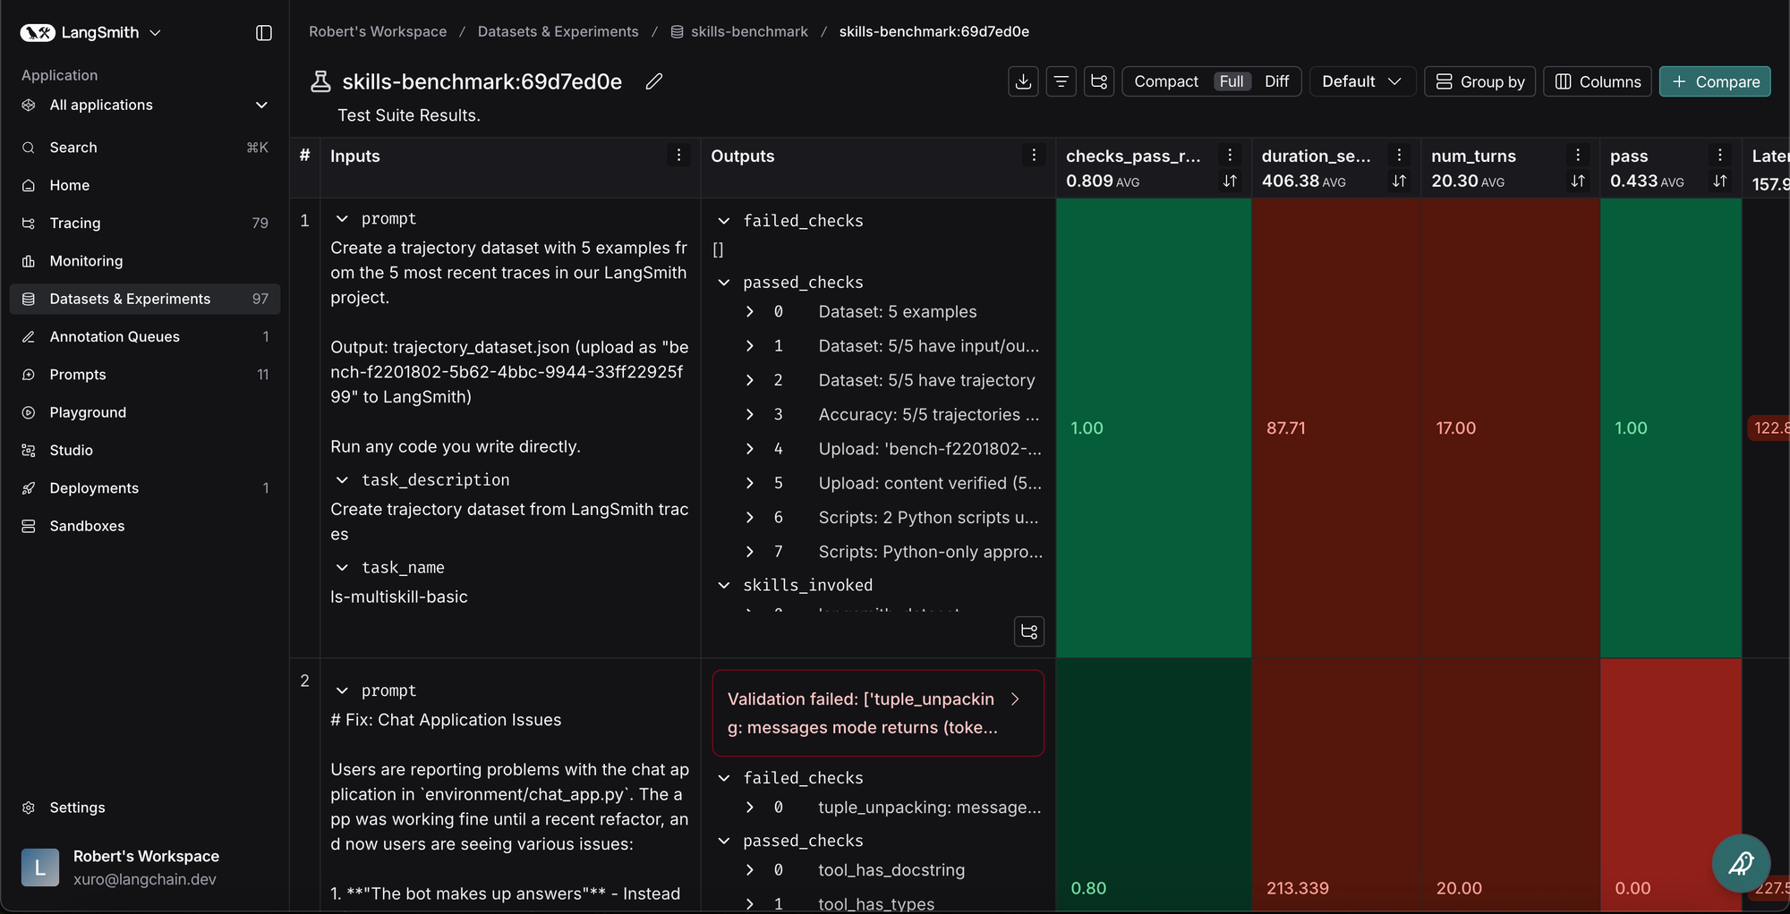
Task: Click the green 1.00 pass cell
Action: (x=1670, y=427)
